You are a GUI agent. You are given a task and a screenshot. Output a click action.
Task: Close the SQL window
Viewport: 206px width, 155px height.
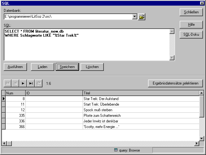pyautogui.click(x=202, y=3)
